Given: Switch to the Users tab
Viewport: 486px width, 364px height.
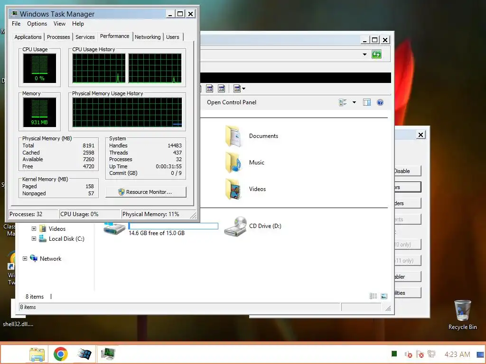Looking at the screenshot, I should pos(173,37).
